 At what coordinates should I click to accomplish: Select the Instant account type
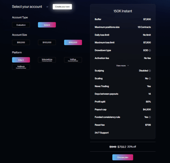(47, 25)
